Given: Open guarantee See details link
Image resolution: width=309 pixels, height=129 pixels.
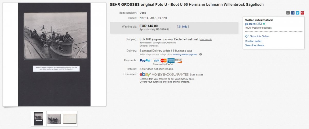Looking at the screenshot, I should (197, 75).
